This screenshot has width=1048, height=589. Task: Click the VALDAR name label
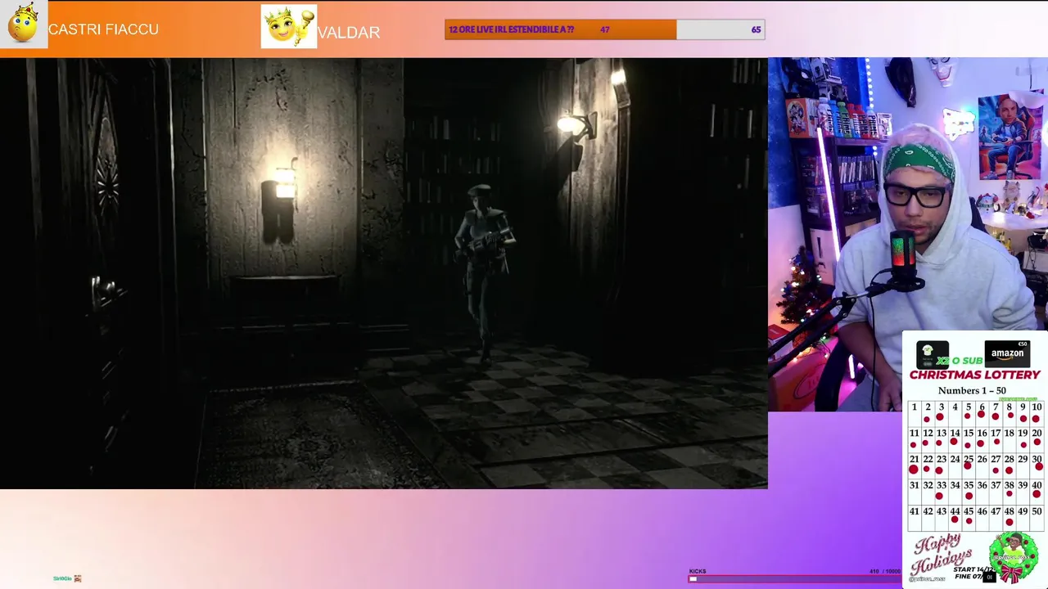(349, 33)
